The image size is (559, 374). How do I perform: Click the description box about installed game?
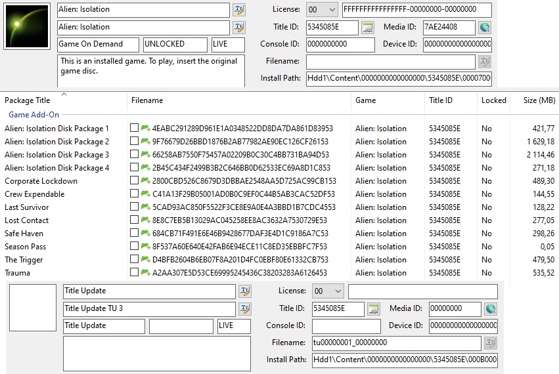[151, 71]
